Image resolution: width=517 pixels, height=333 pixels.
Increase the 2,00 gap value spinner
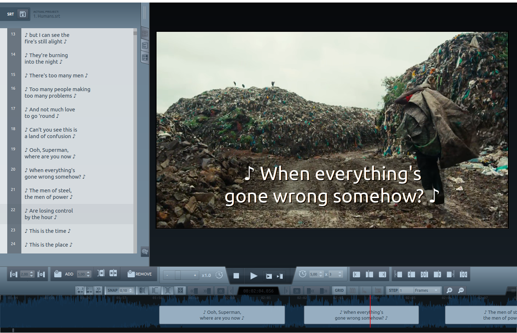pos(32,272)
